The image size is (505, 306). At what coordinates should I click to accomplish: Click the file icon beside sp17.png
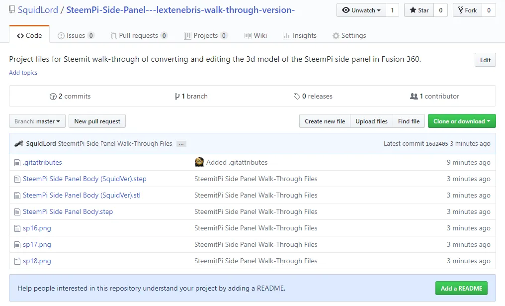click(x=17, y=245)
